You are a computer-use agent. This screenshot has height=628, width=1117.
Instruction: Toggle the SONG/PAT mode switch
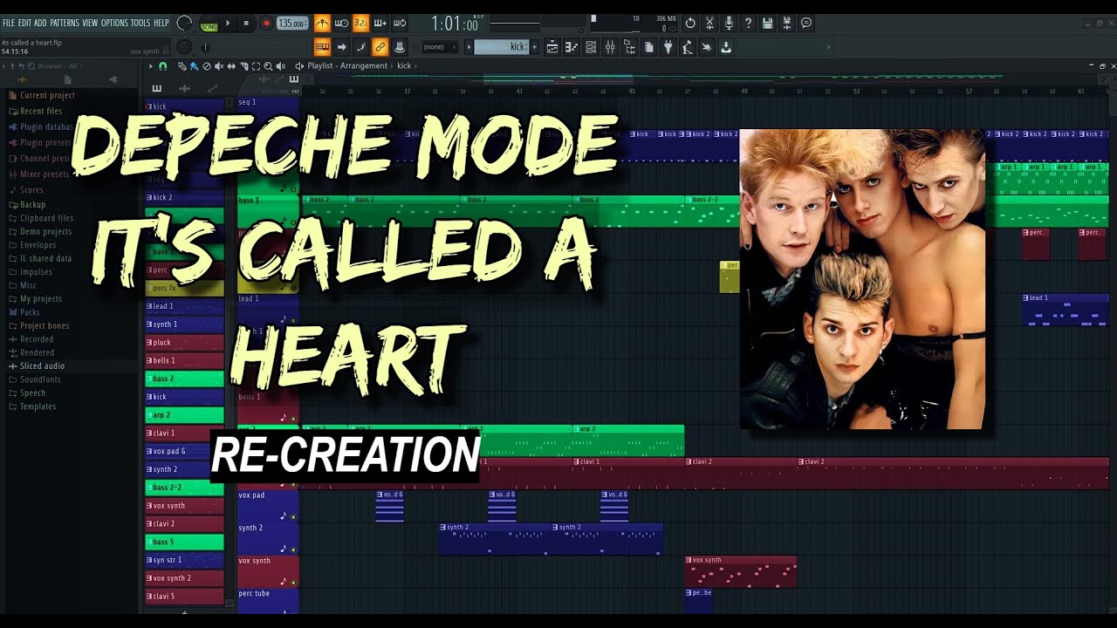(209, 24)
